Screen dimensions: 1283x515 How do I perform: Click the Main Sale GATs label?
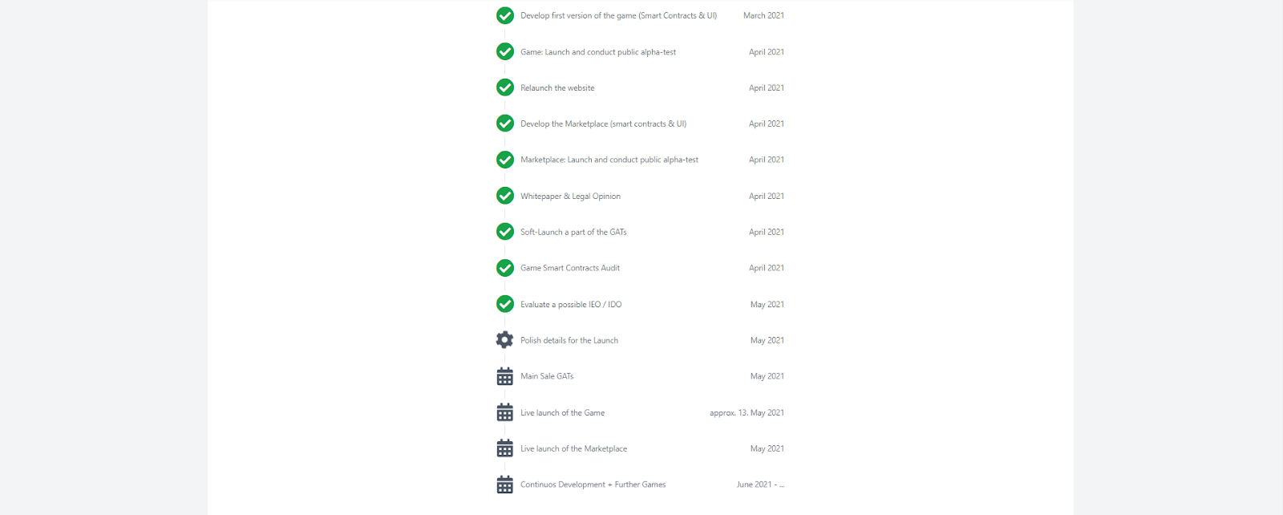(547, 376)
